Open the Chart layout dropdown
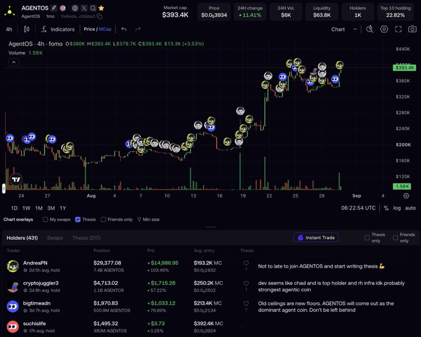421x337 pixels. click(x=344, y=29)
